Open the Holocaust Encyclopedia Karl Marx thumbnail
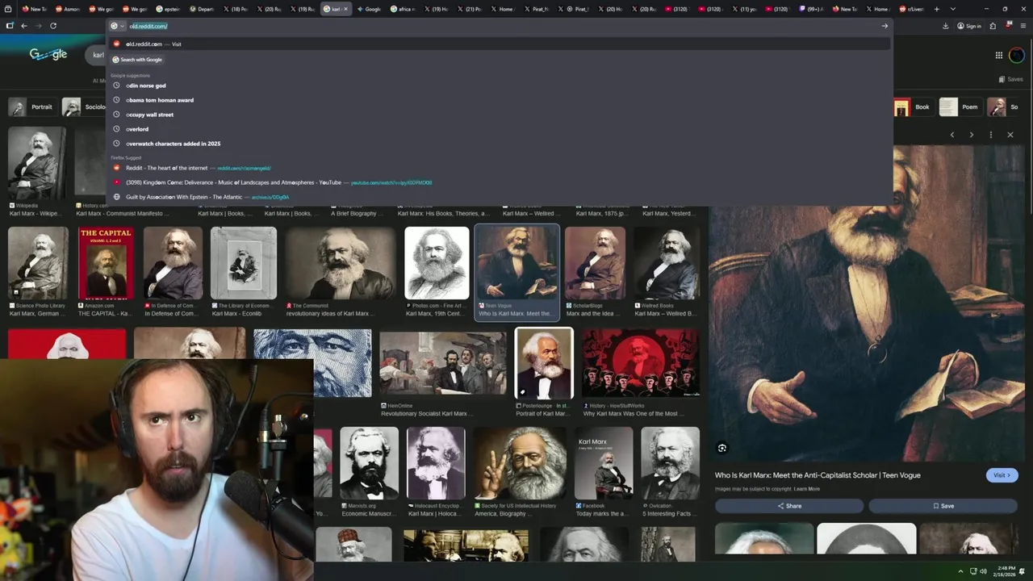The image size is (1033, 581). click(x=436, y=462)
